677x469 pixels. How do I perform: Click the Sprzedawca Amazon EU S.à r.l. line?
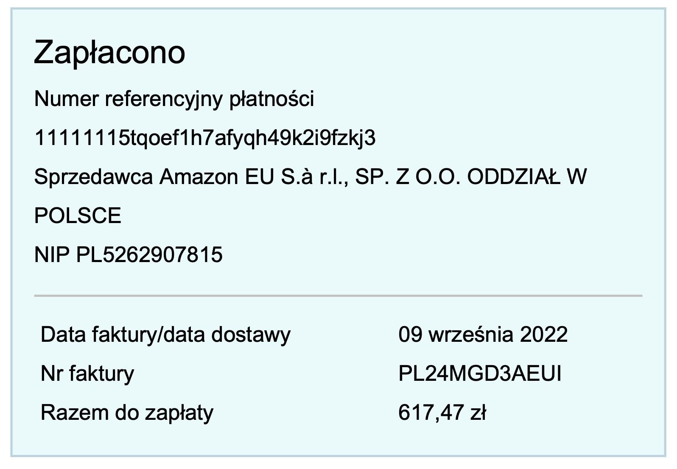pyautogui.click(x=311, y=177)
